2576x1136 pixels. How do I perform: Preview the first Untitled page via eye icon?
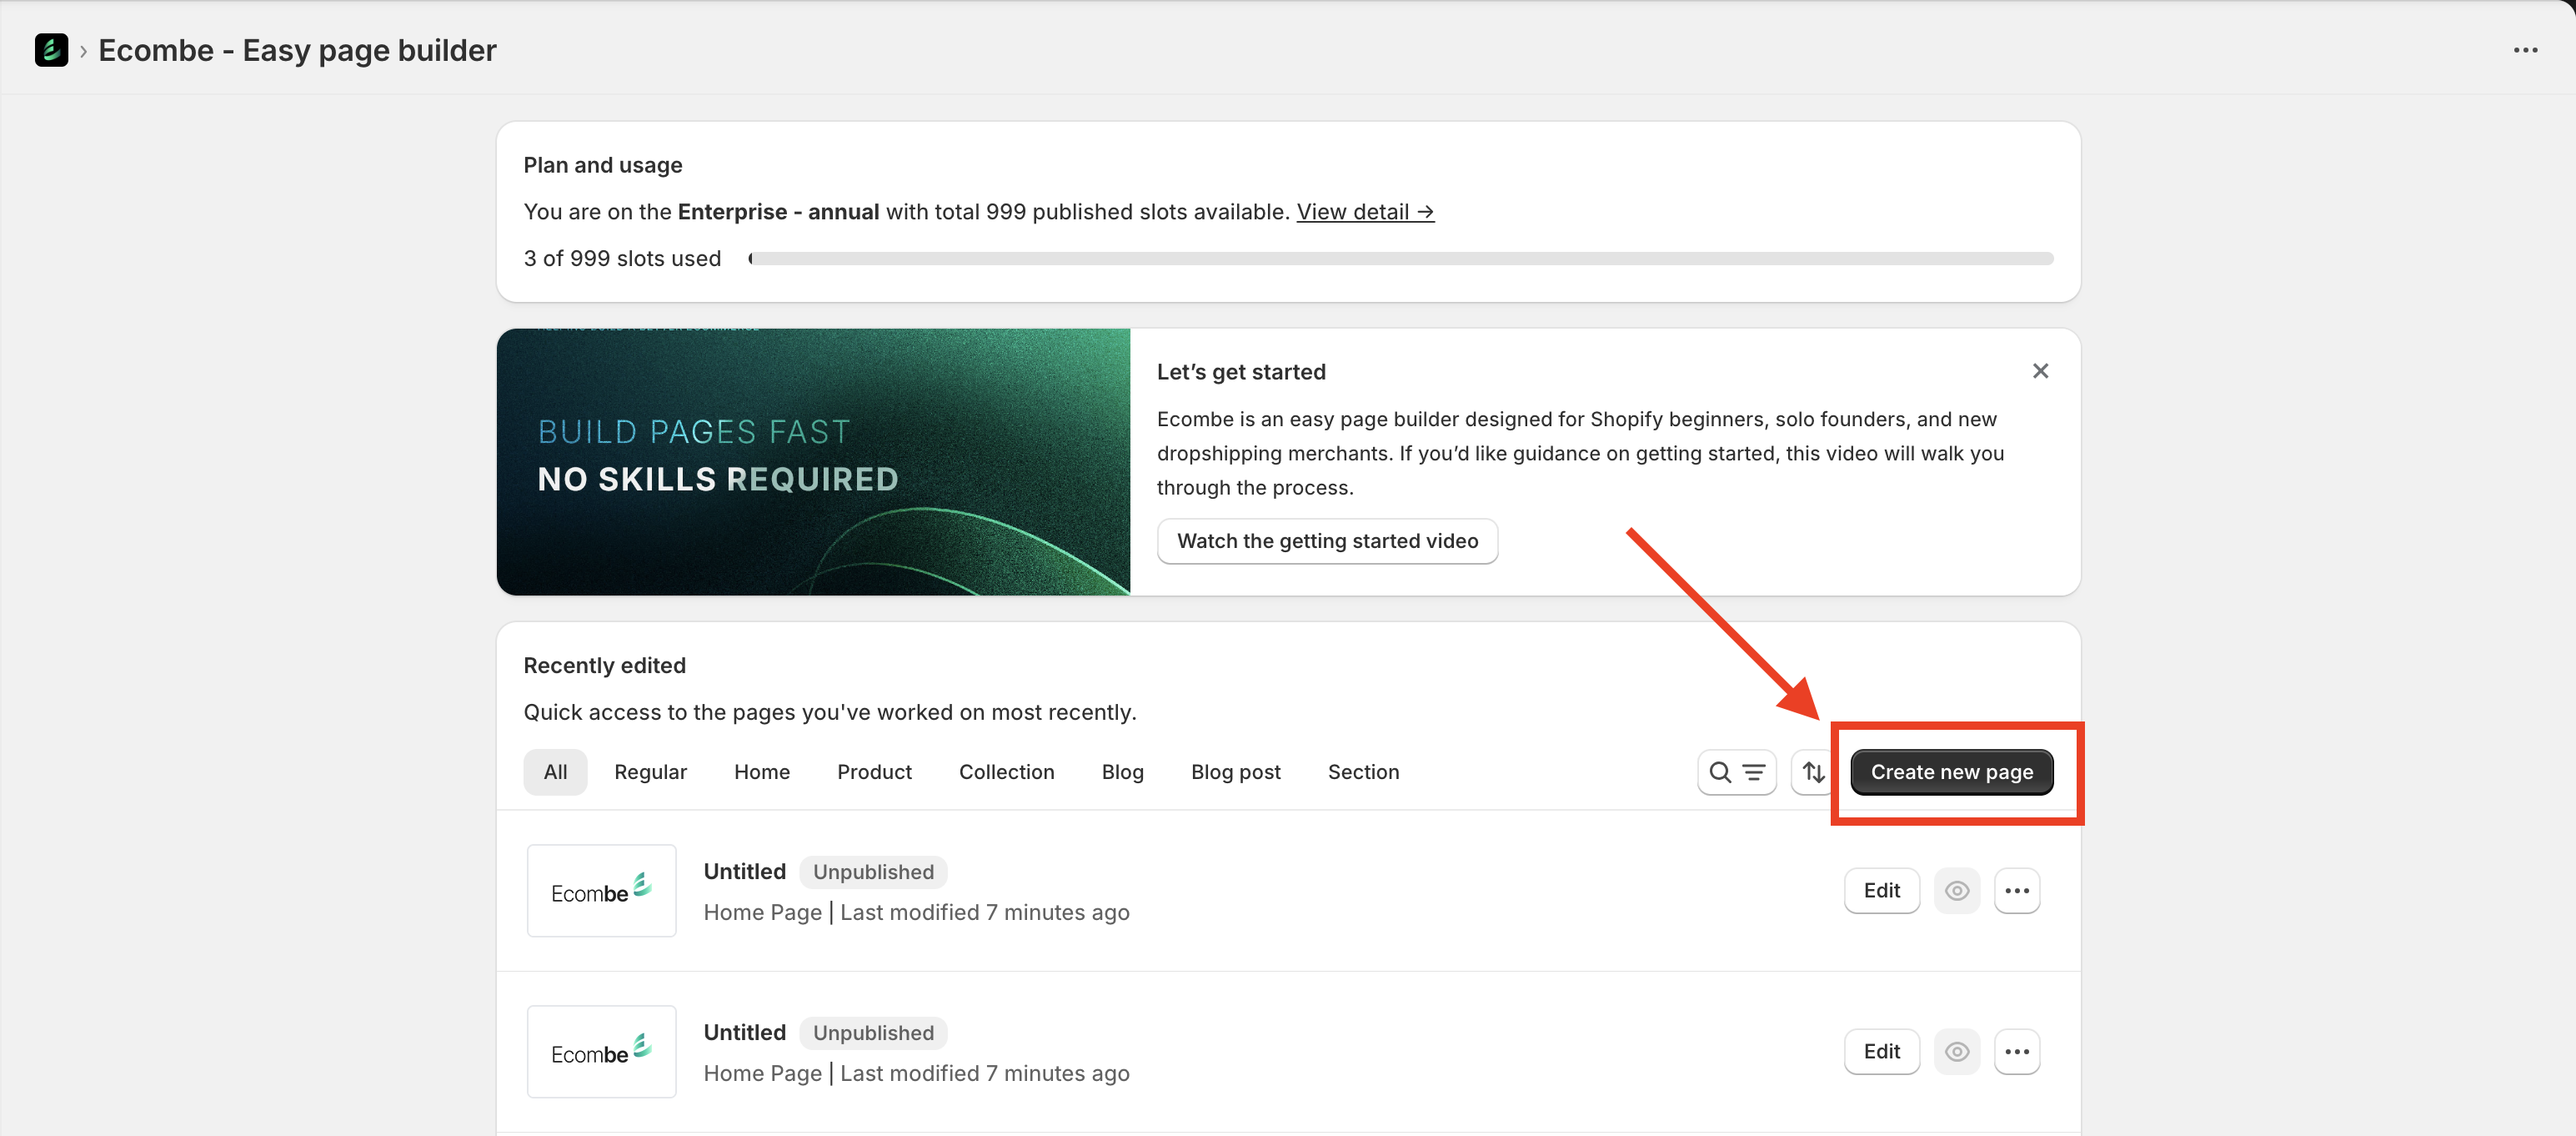[1956, 891]
